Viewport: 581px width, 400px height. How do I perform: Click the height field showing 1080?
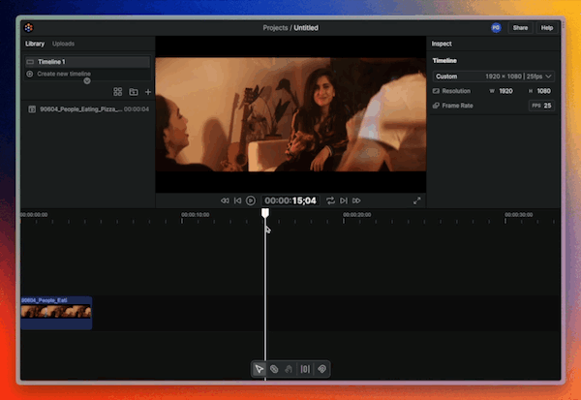coord(543,91)
